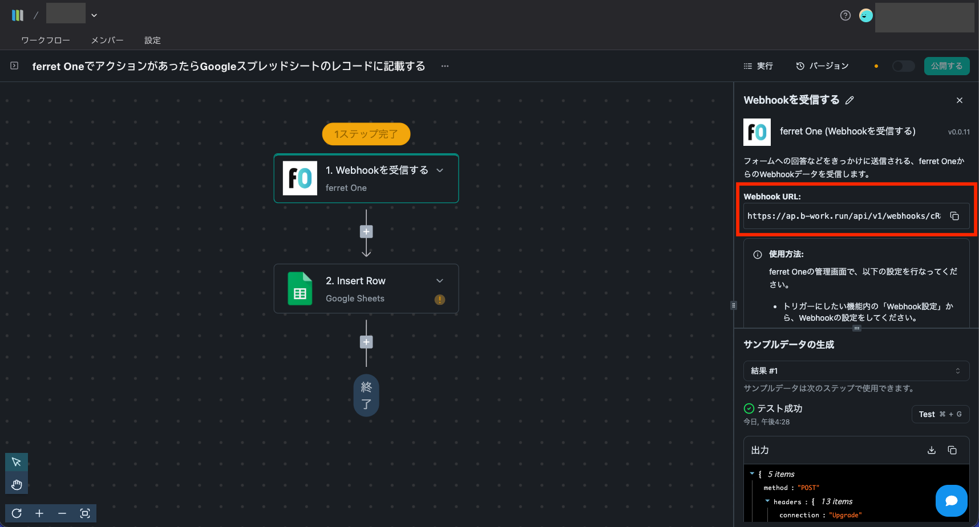
Task: Click the connection "Upgrade" value in output
Action: pos(845,515)
